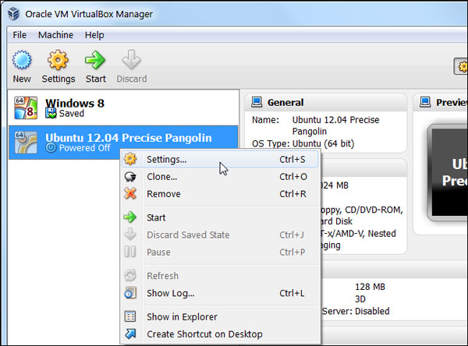The image size is (468, 346).
Task: Choose Show in Explorer menu entry
Action: 182,317
